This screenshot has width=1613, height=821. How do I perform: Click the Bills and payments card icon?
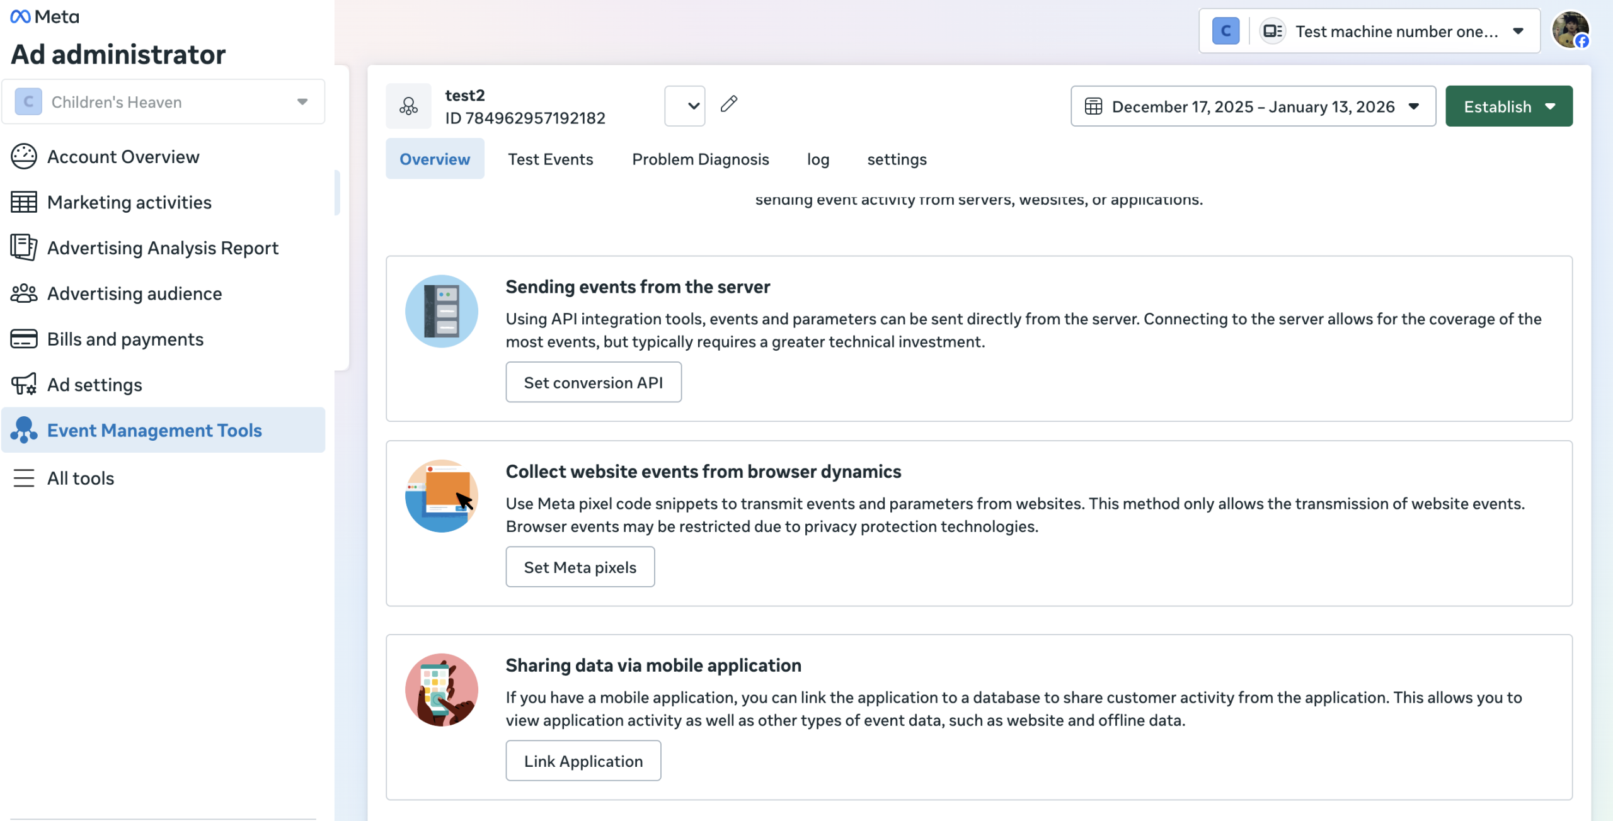(x=24, y=339)
